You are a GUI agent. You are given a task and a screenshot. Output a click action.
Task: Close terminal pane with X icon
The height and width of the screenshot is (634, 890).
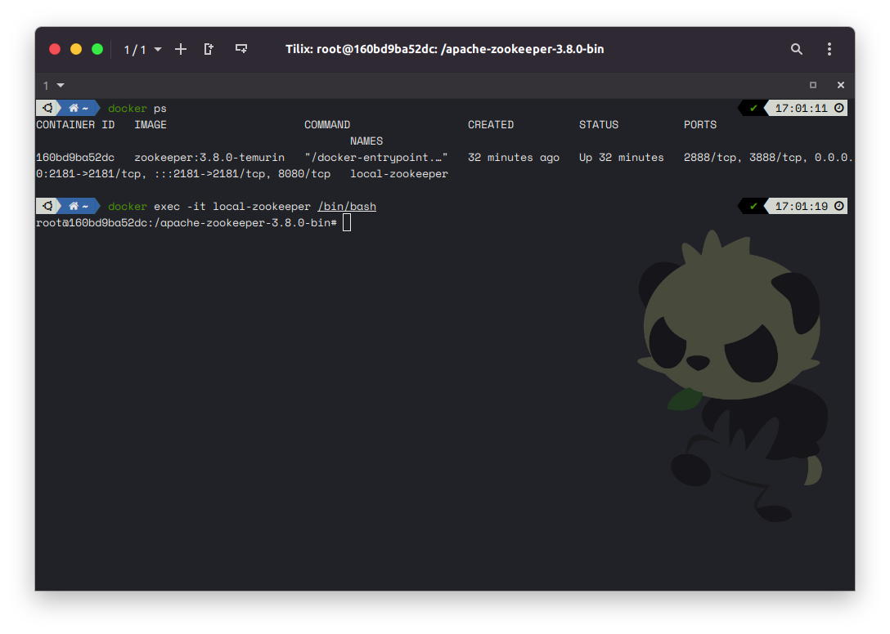click(x=841, y=85)
